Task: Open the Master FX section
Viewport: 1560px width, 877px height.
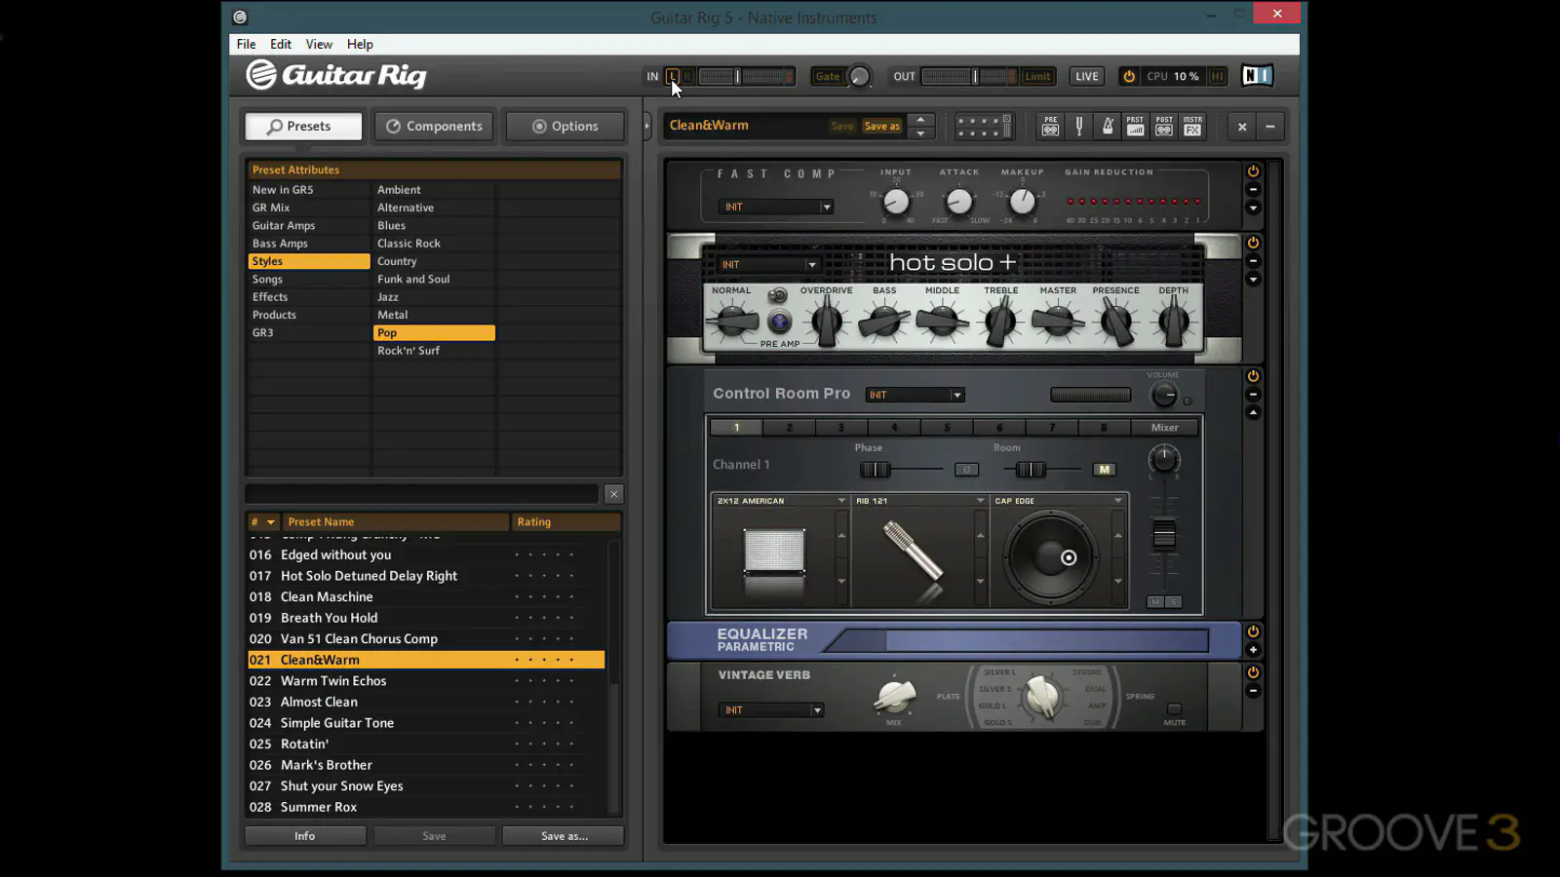Action: [x=1192, y=127]
